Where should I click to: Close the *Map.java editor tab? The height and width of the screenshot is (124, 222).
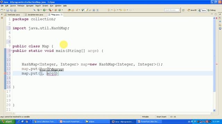(x=62, y=14)
